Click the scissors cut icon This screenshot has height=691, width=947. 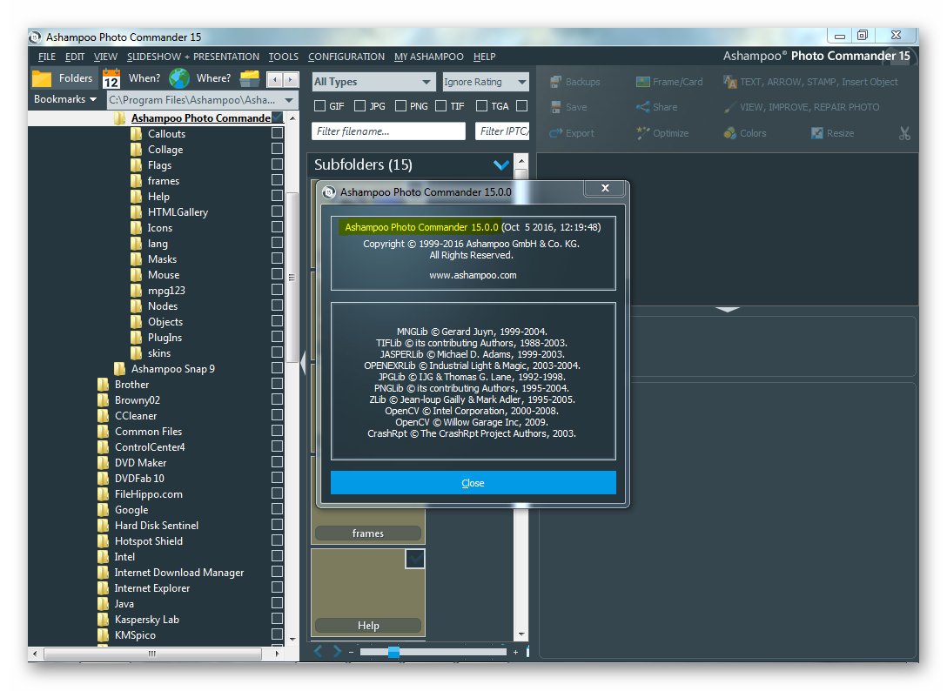click(x=904, y=133)
